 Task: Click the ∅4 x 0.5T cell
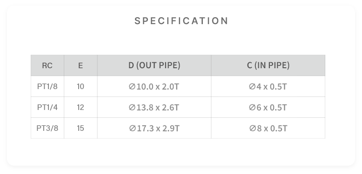(x=268, y=87)
